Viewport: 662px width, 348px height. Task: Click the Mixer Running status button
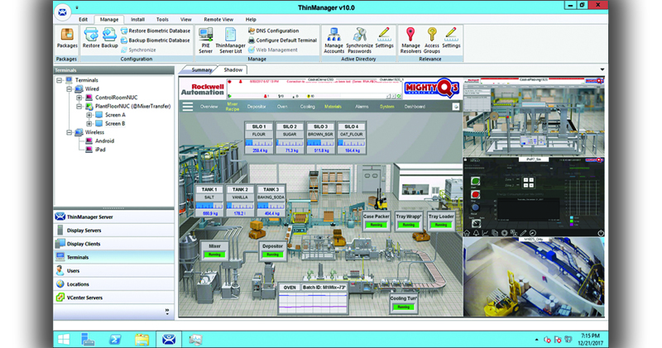[x=214, y=255]
